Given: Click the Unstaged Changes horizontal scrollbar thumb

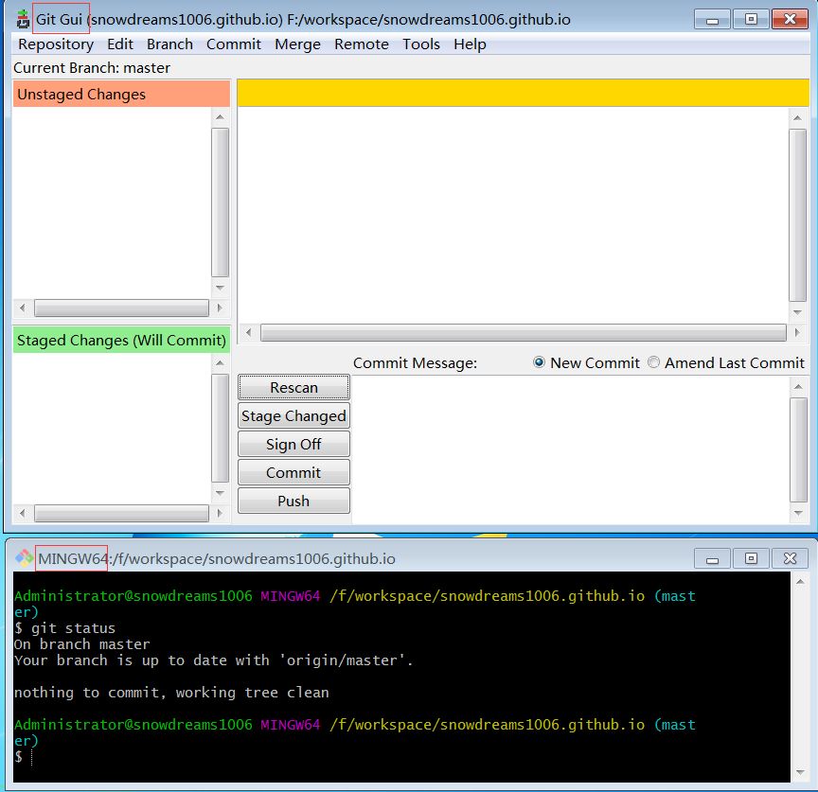Looking at the screenshot, I should pyautogui.click(x=121, y=308).
